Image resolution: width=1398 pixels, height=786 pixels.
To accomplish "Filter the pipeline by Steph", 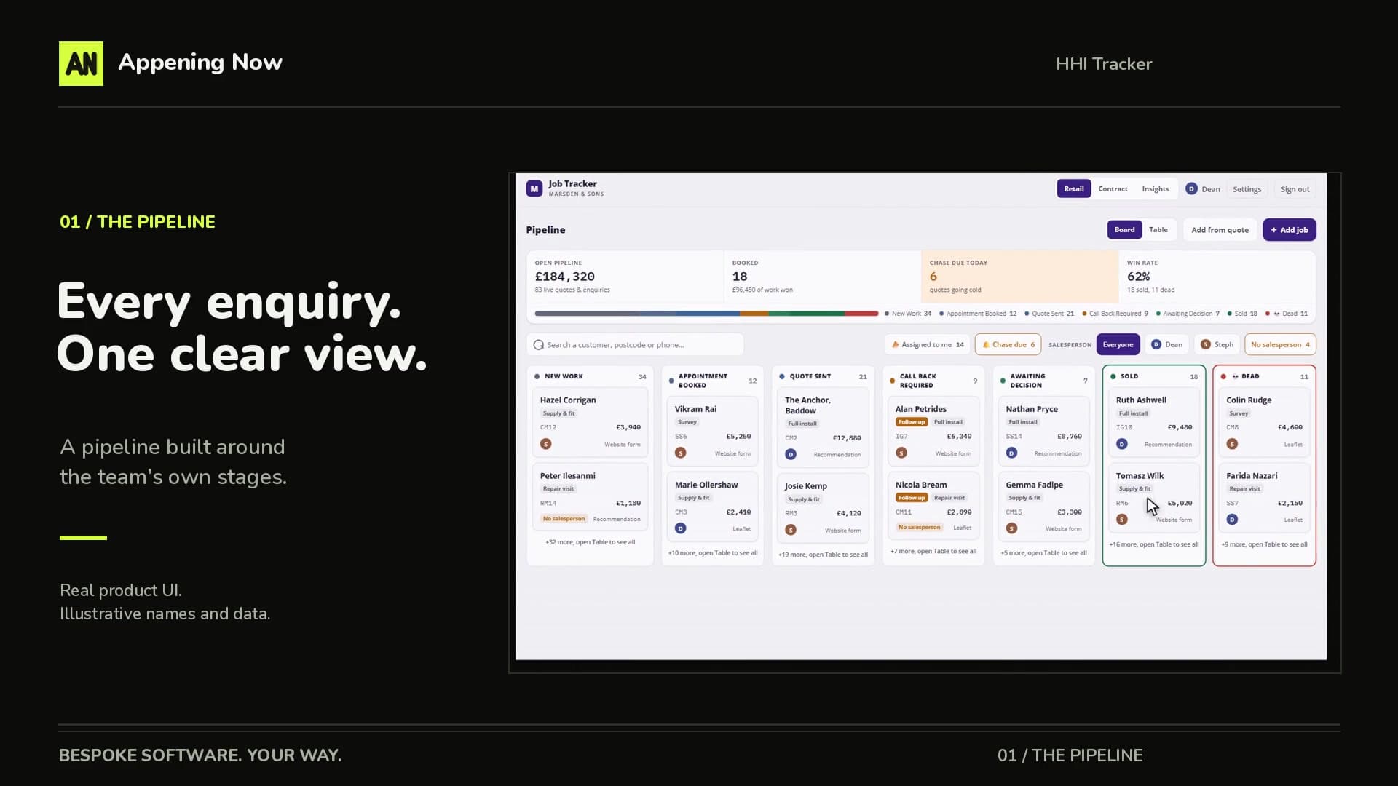I will [x=1217, y=345].
